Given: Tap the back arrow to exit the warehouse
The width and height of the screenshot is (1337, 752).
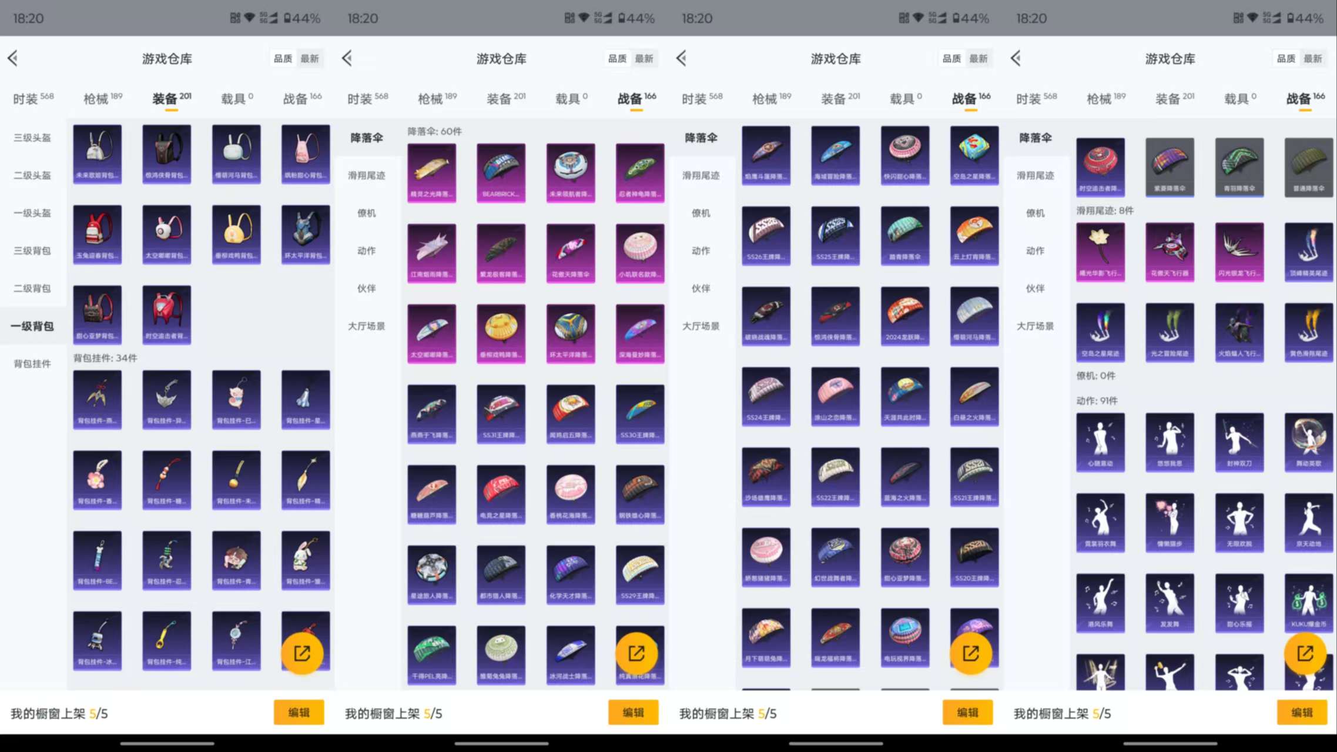Looking at the screenshot, I should click(14, 58).
